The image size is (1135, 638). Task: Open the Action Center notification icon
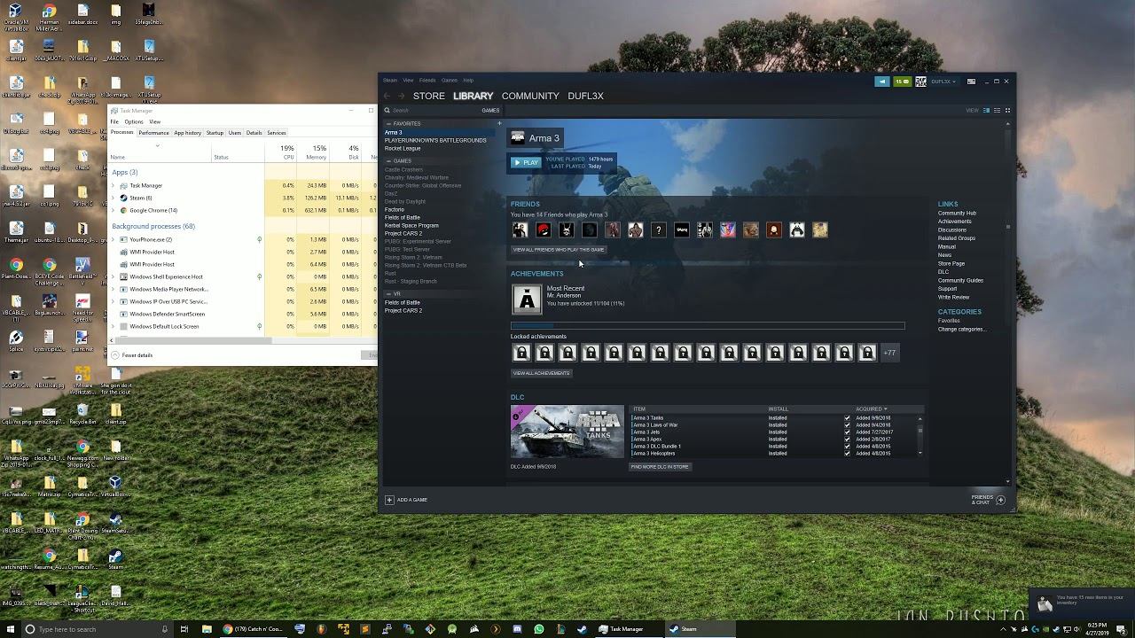pos(1123,629)
